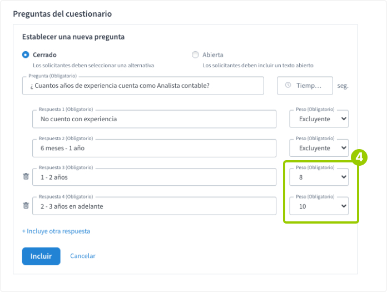Focus the '2 - 3 años en adelante' field
Viewport: 387px width, 292px height.
pos(154,206)
